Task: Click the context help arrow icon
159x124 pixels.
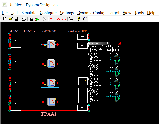Action: click(84, 19)
